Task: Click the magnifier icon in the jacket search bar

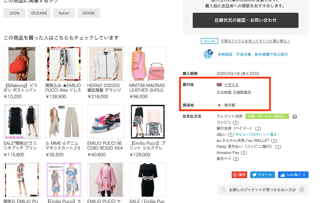Action: [223, 190]
